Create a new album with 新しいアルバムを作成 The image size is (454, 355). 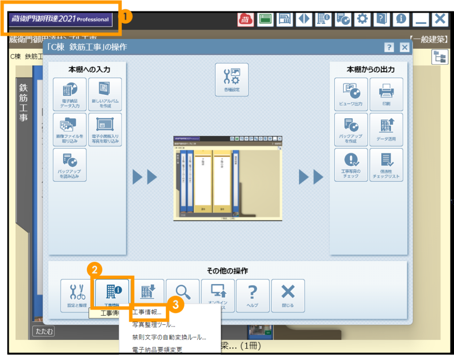coord(105,94)
